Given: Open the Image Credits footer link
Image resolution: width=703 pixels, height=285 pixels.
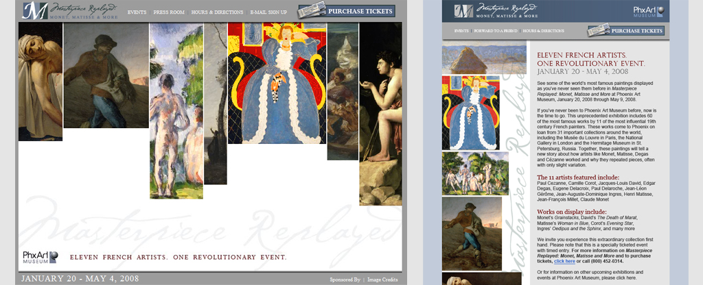Looking at the screenshot, I should (x=382, y=280).
